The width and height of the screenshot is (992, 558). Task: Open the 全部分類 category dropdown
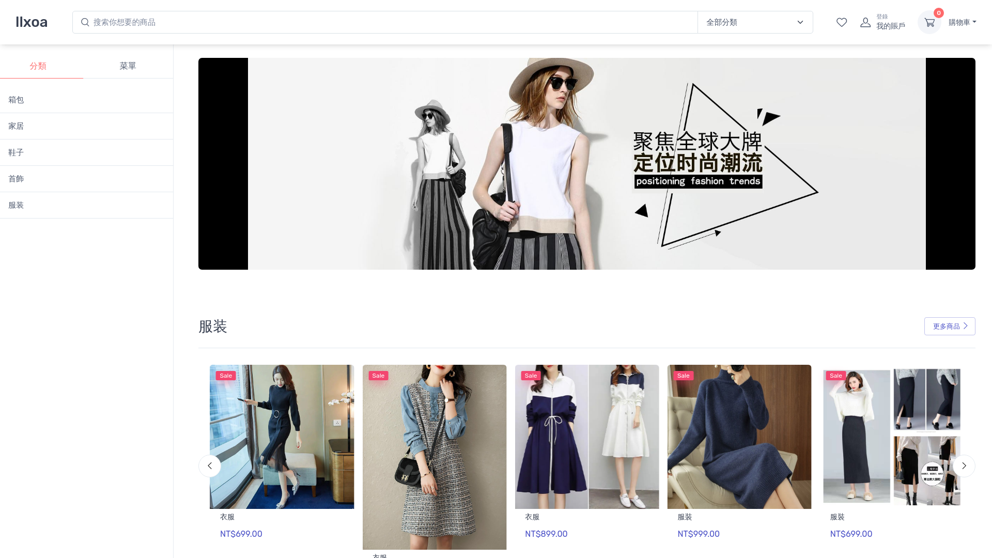755,22
